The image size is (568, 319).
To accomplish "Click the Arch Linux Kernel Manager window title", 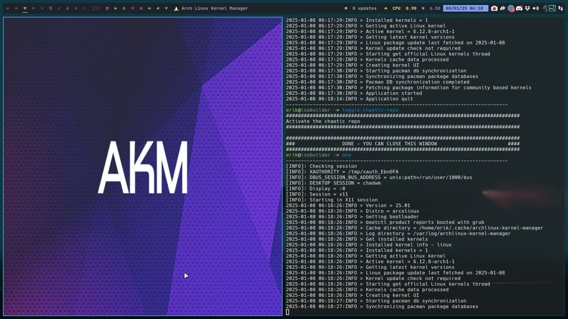I will (215, 8).
